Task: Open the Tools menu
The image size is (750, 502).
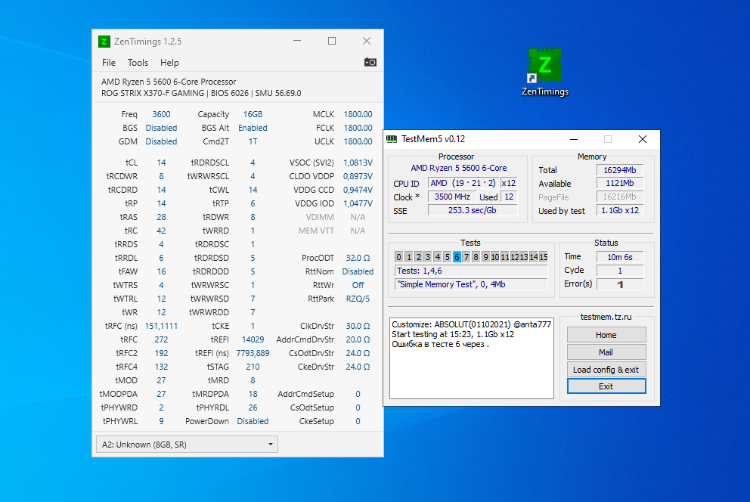Action: [x=138, y=63]
